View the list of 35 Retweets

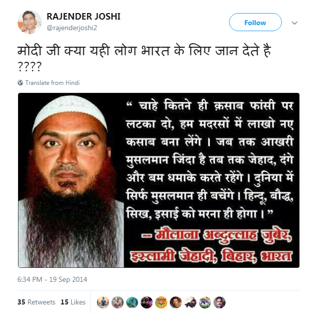36,302
